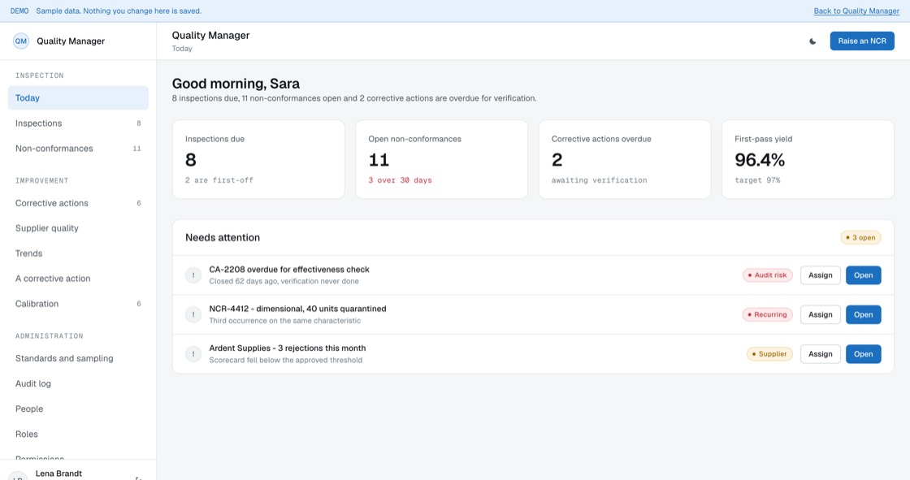This screenshot has height=480, width=910.
Task: Go to Roles in Administration
Action: tap(78, 435)
